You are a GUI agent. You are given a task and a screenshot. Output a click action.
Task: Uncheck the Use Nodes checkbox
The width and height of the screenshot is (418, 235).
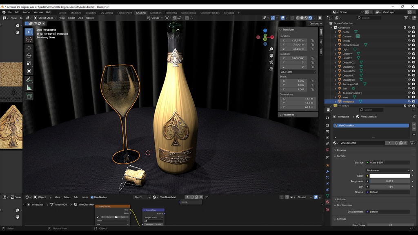92,197
